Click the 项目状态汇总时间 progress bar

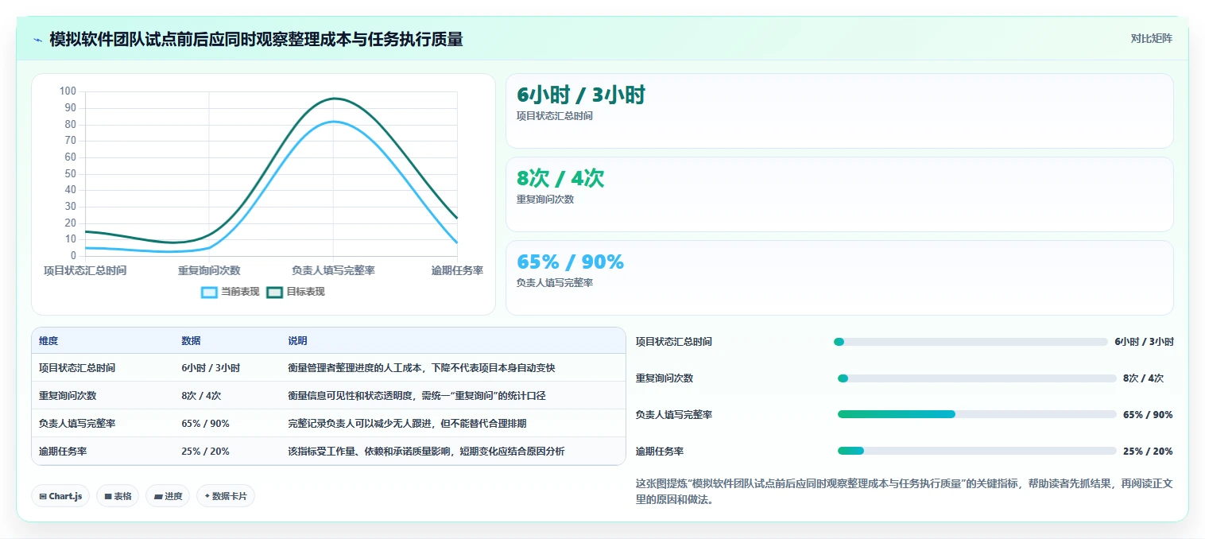(x=971, y=342)
